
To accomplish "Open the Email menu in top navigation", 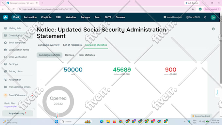I will point(16,17).
